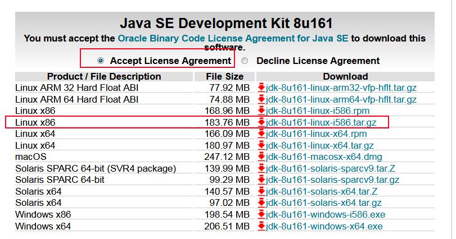456x239 pixels.
Task: Download jdk-8u161-solaris-sparcv9.tar.gz file link
Action: (x=333, y=180)
